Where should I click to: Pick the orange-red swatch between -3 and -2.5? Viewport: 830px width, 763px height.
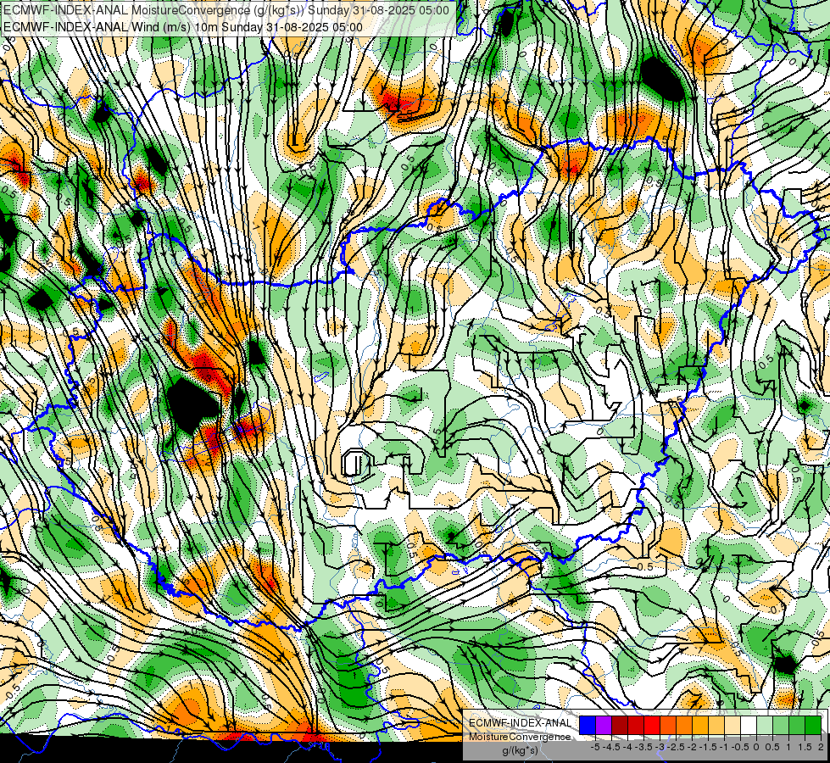coord(668,726)
